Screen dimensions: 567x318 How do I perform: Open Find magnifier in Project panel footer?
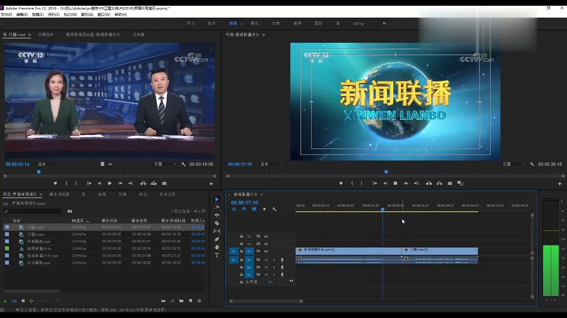pyautogui.click(x=172, y=301)
